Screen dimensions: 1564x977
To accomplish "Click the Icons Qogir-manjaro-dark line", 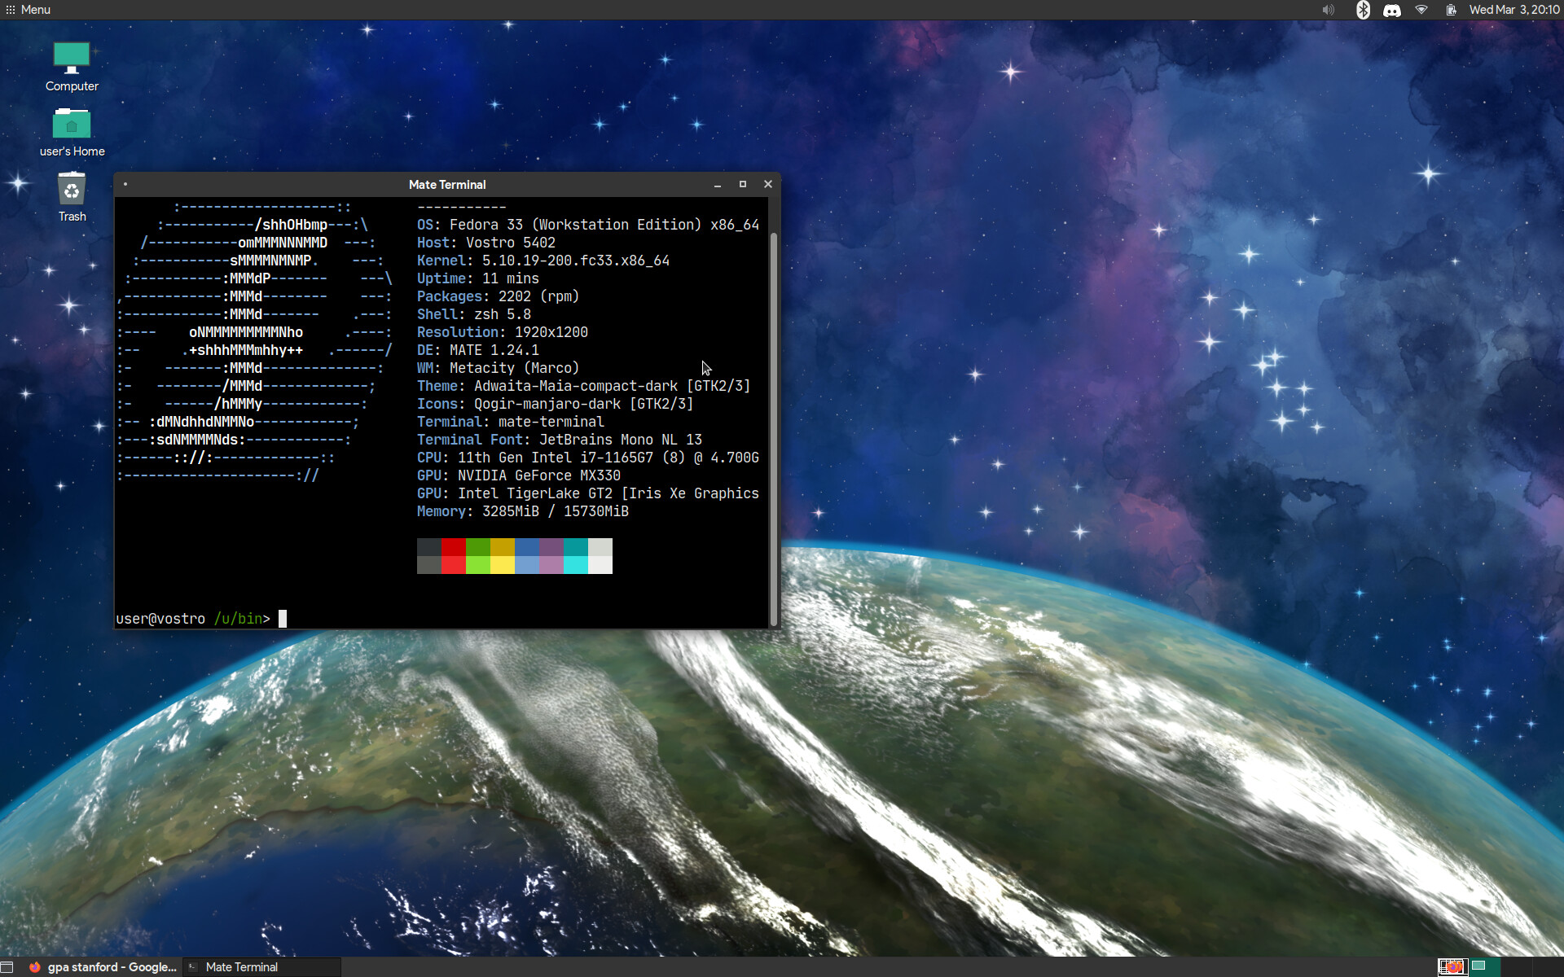I will [x=556, y=404].
